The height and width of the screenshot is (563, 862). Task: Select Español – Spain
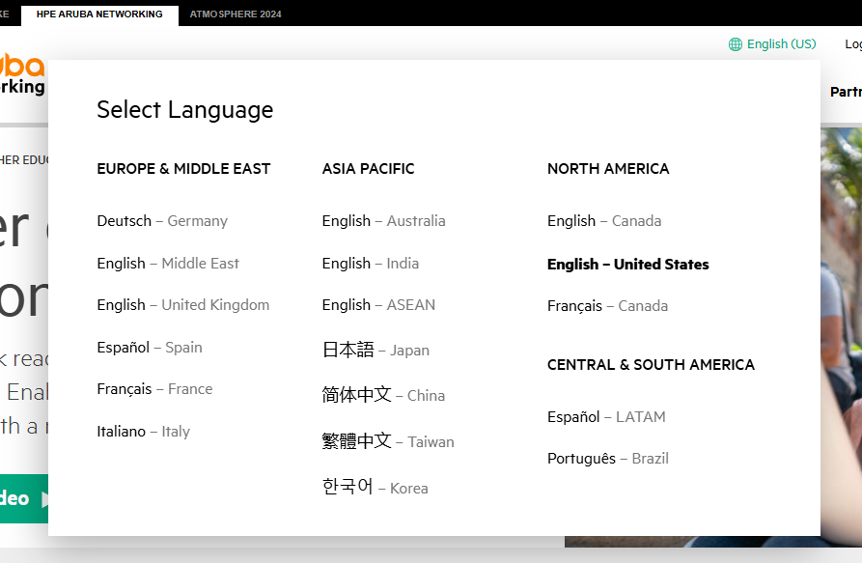tap(150, 347)
